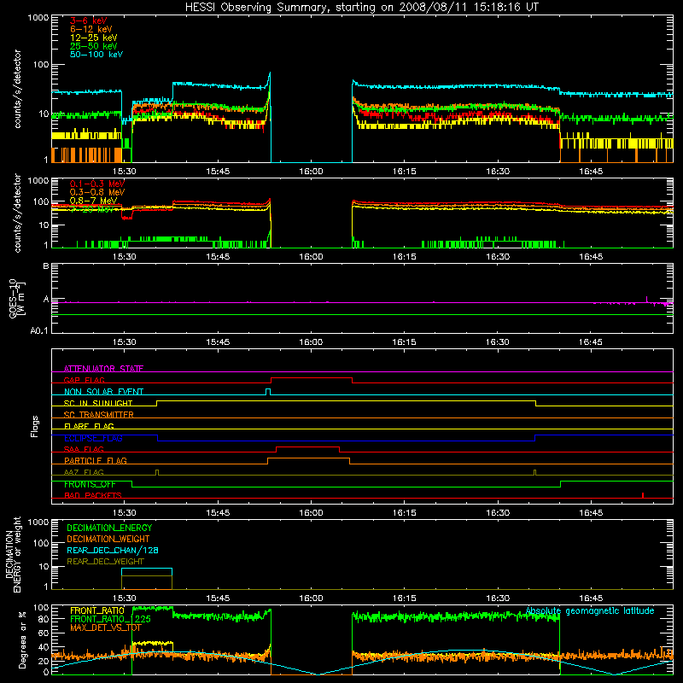
Task: Click the B level label on GOES axis
Action: (x=45, y=266)
